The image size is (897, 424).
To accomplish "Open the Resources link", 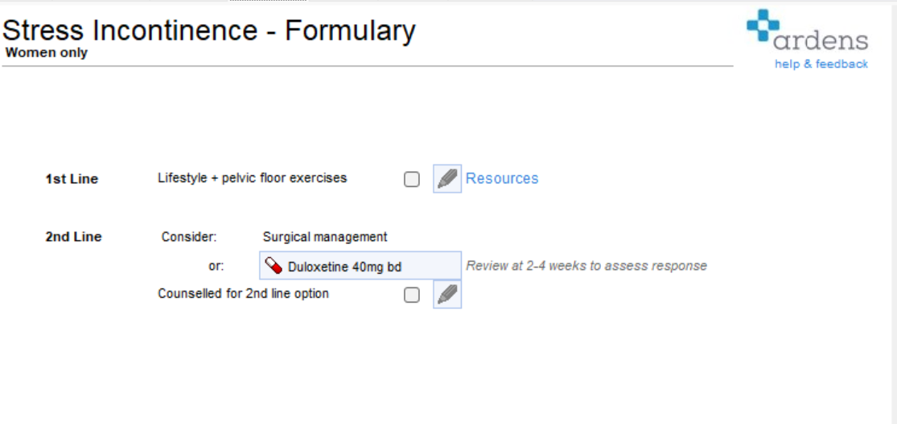I will 502,178.
